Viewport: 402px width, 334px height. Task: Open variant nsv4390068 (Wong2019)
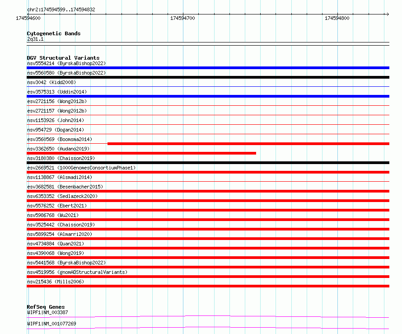click(56, 253)
